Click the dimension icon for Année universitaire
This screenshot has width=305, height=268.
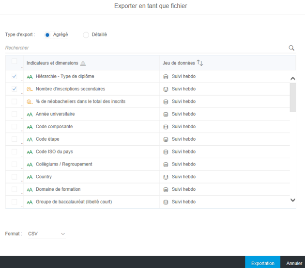tap(30, 114)
